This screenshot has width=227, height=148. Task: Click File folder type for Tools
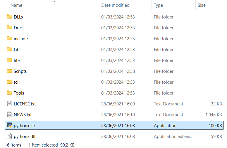[x=164, y=93]
